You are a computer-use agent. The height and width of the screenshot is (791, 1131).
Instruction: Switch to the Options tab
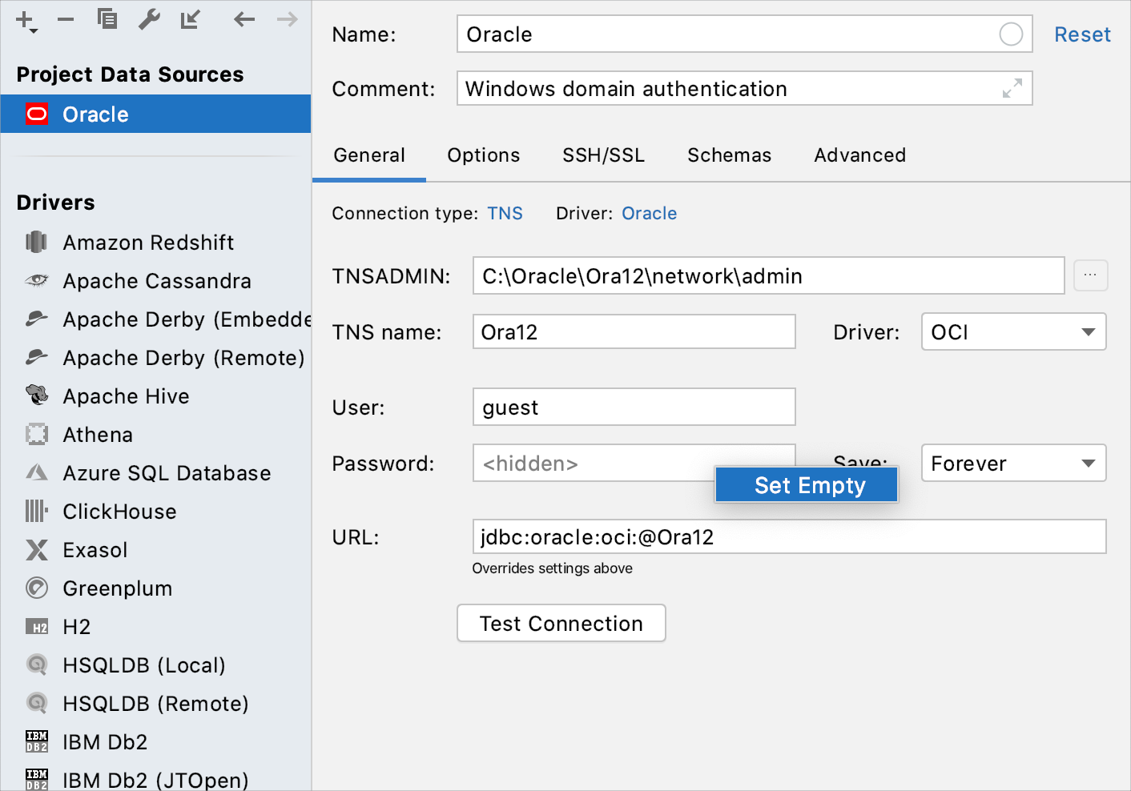483,155
